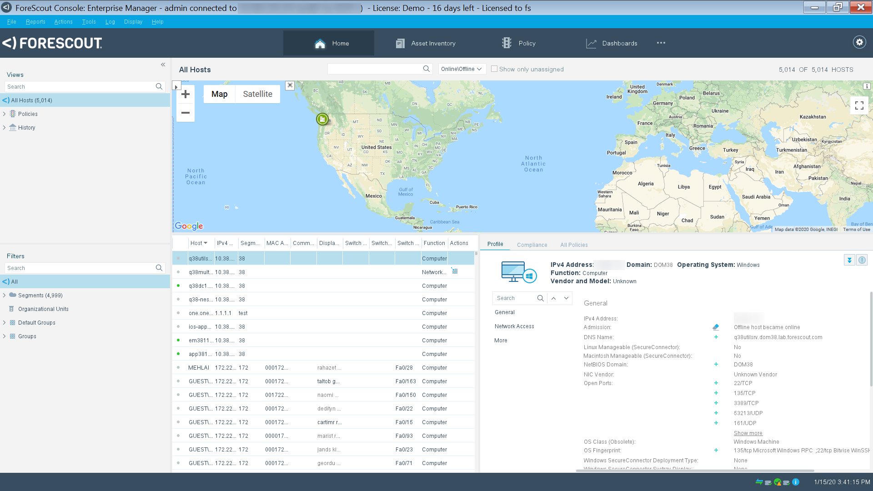Image resolution: width=873 pixels, height=491 pixels.
Task: Select the More profile section
Action: tap(501, 341)
